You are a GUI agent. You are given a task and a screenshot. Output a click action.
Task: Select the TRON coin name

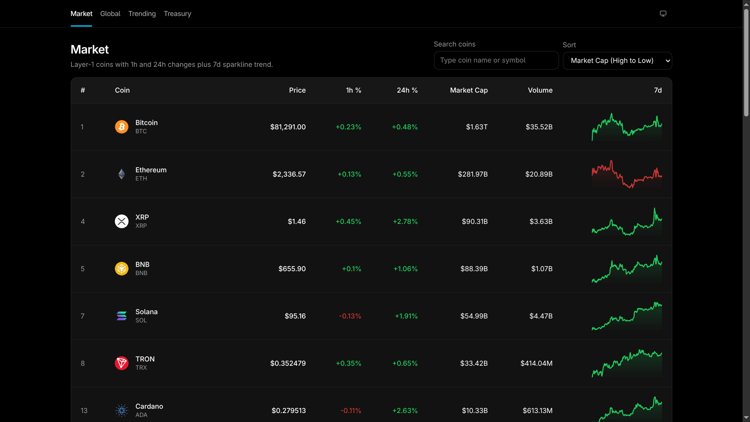pyautogui.click(x=145, y=359)
